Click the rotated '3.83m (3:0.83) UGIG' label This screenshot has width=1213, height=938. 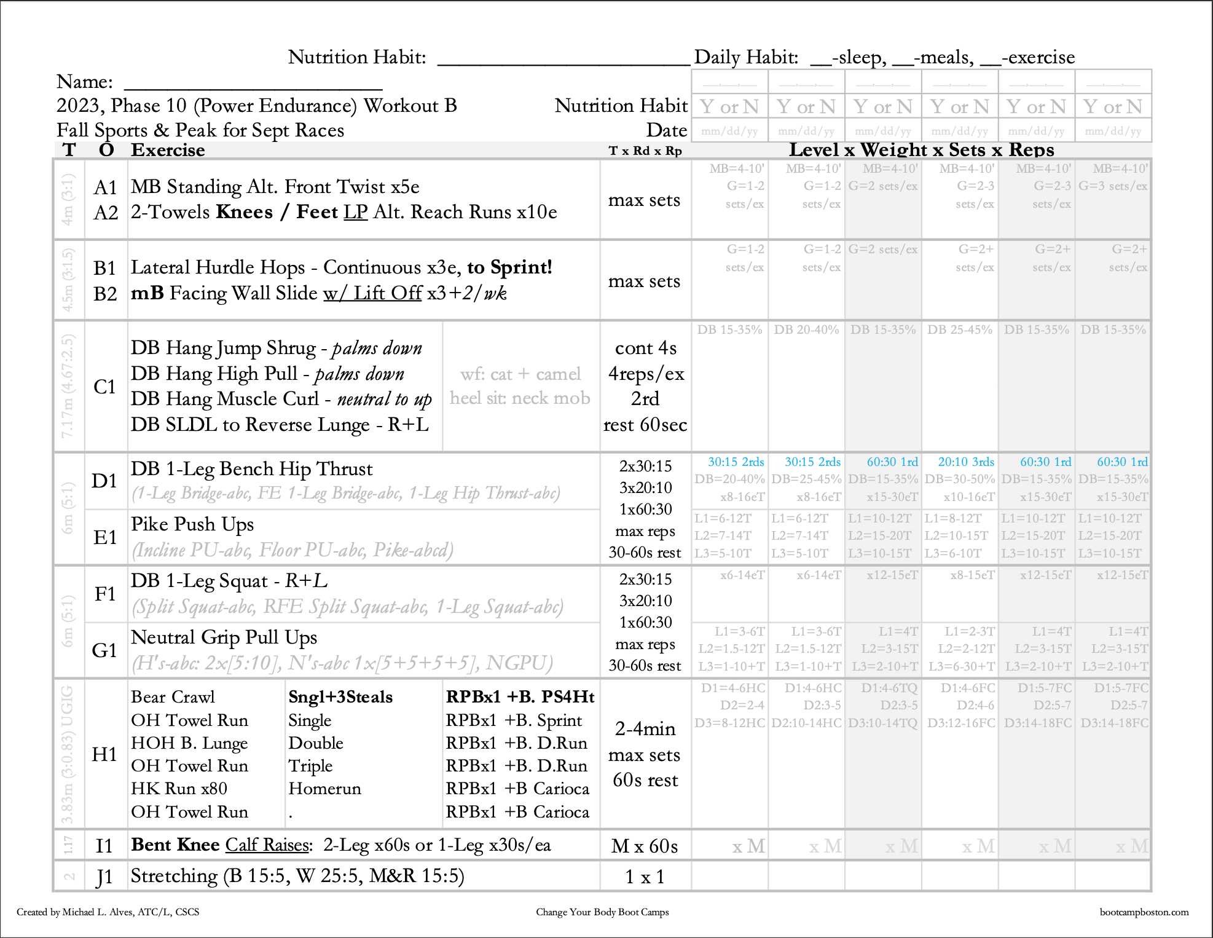[68, 754]
